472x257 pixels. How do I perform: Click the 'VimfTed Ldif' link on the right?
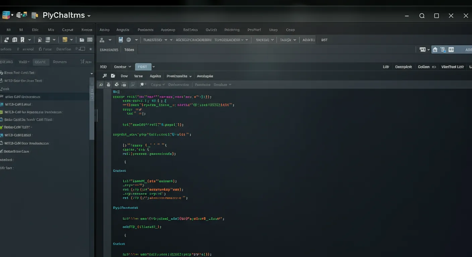coord(452,67)
